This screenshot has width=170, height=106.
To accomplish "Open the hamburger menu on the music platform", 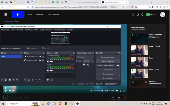I will [x=6, y=14].
